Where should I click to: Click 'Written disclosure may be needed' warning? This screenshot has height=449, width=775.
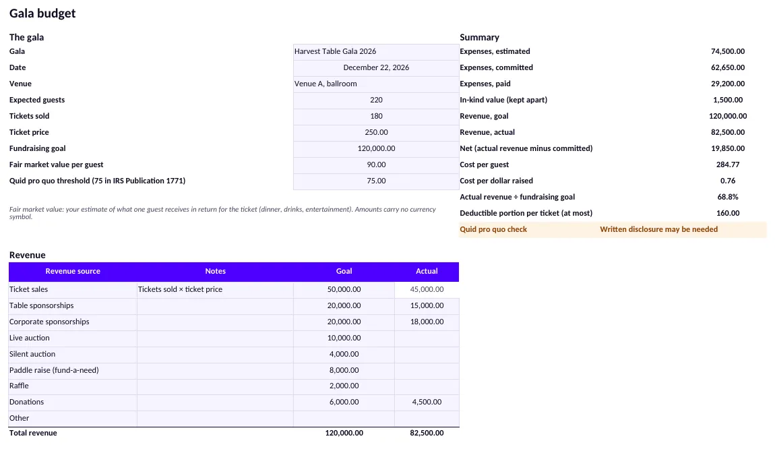pos(659,229)
